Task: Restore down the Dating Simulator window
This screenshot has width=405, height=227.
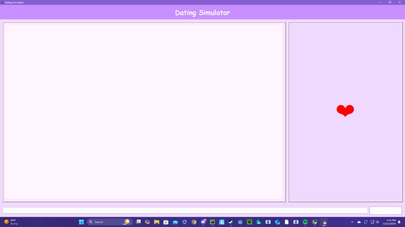Action: point(390,2)
